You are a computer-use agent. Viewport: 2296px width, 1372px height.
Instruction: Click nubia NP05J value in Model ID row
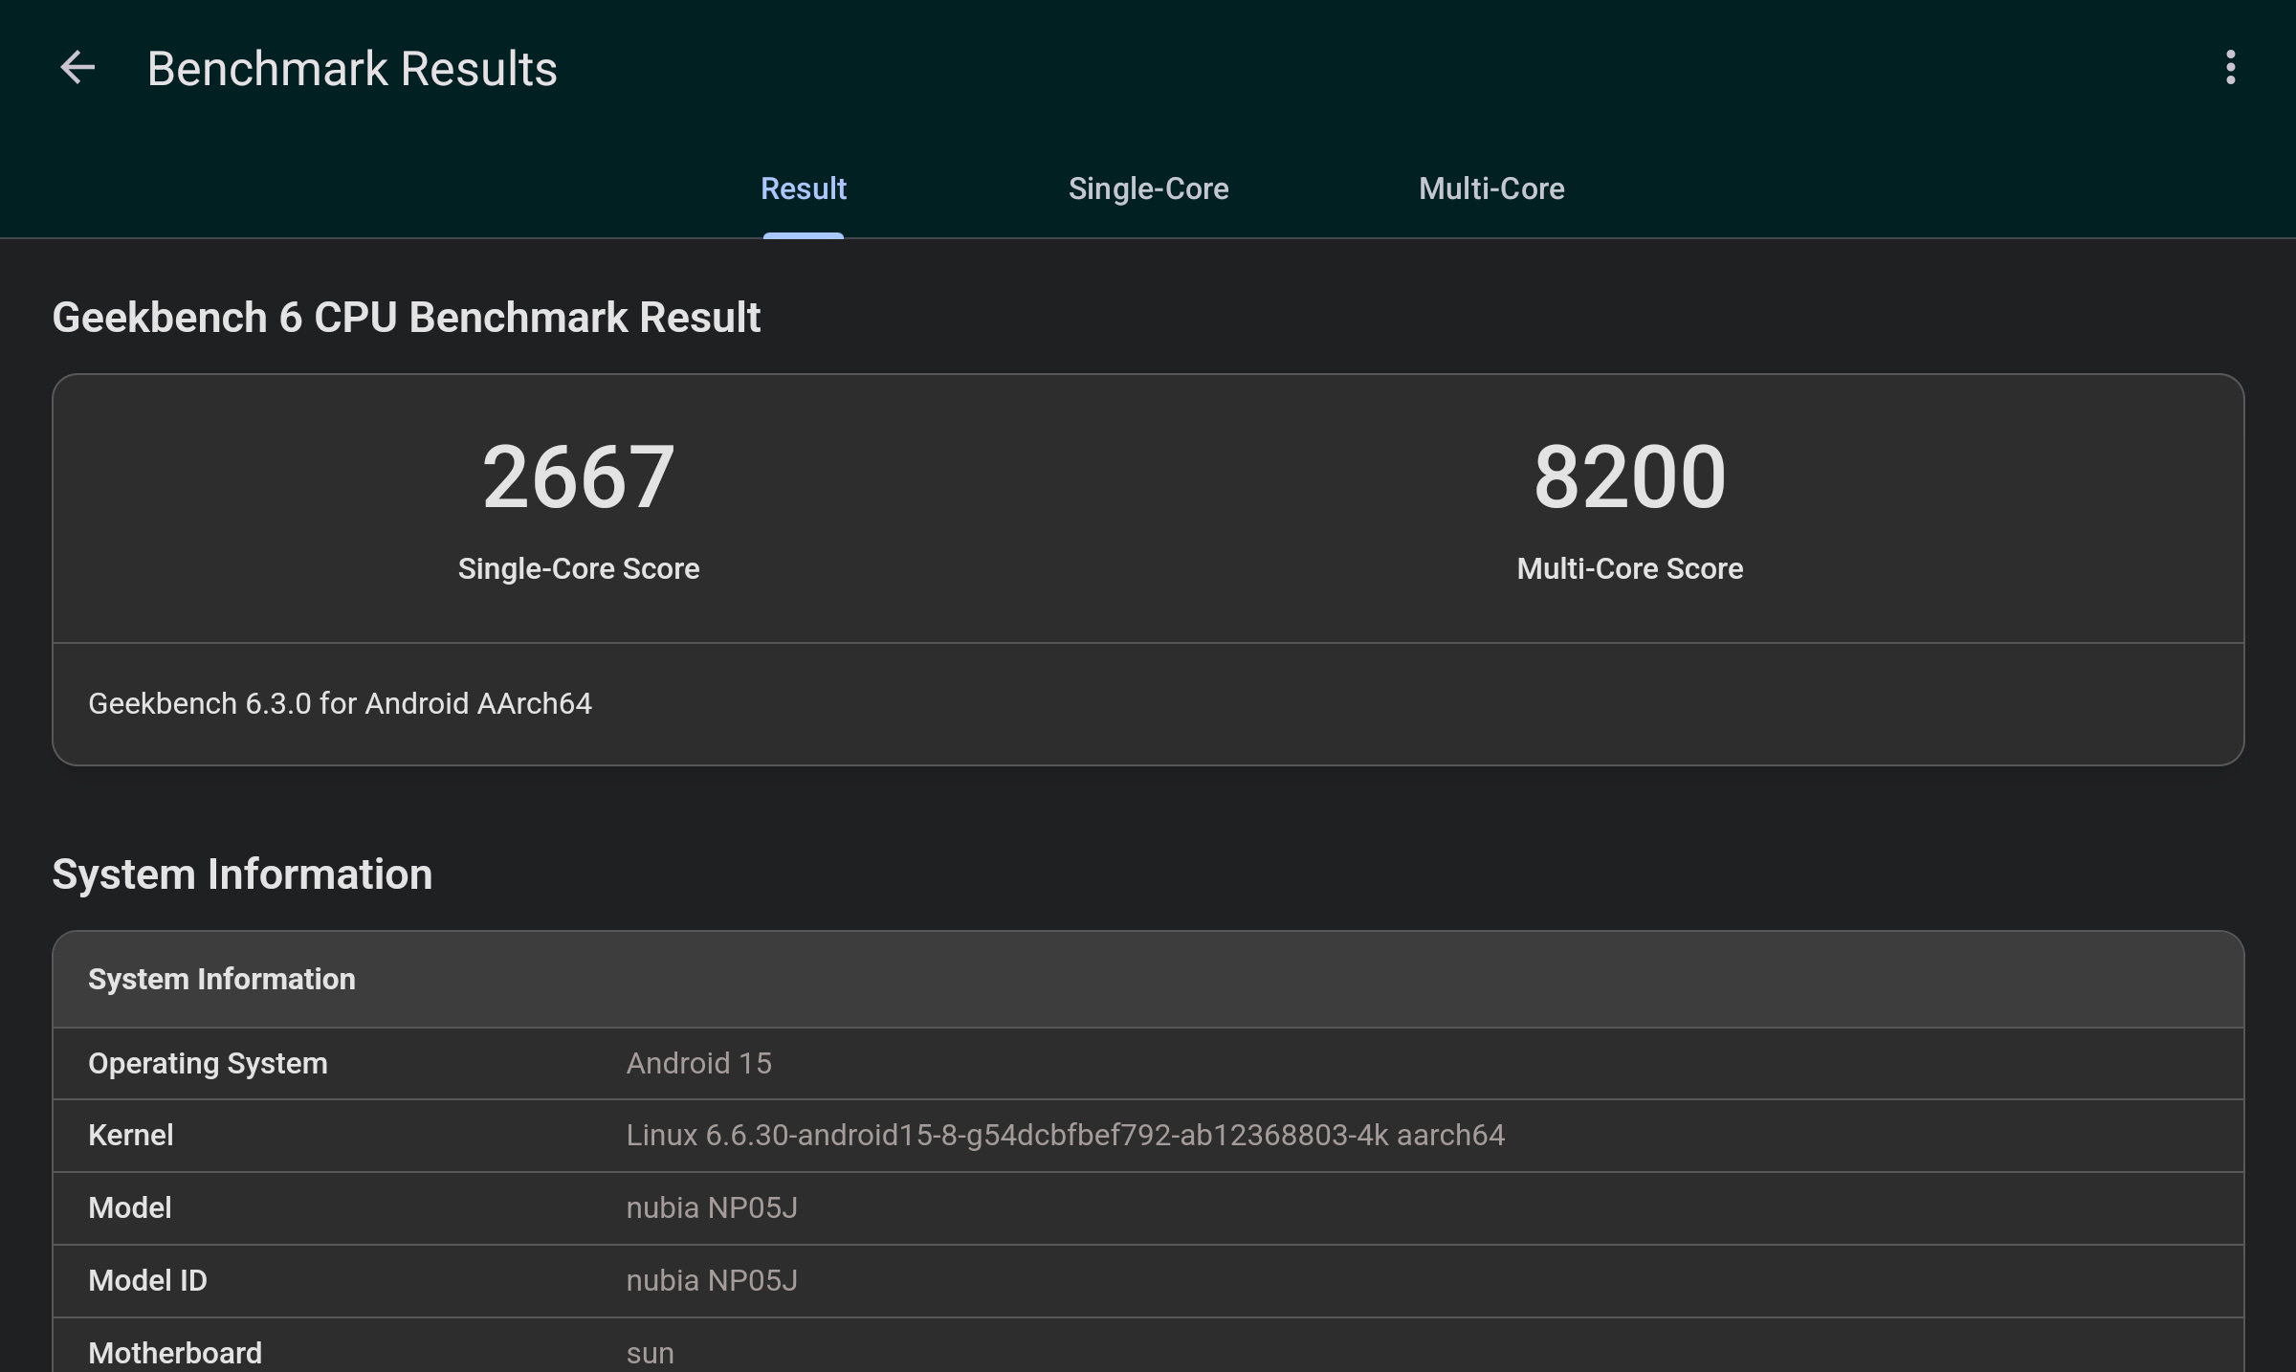(711, 1280)
